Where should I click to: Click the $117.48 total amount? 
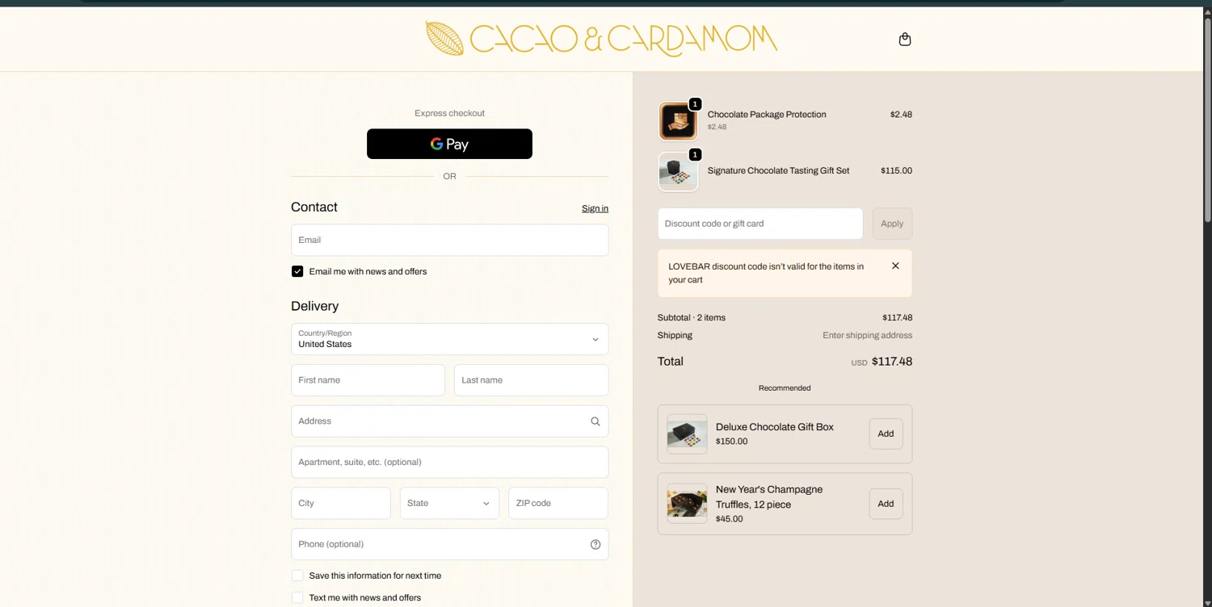point(892,362)
